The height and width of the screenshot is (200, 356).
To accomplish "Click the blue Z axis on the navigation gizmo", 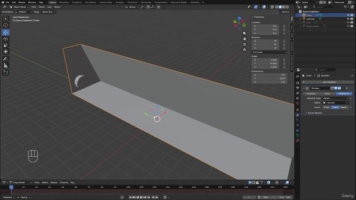I will point(239,18).
